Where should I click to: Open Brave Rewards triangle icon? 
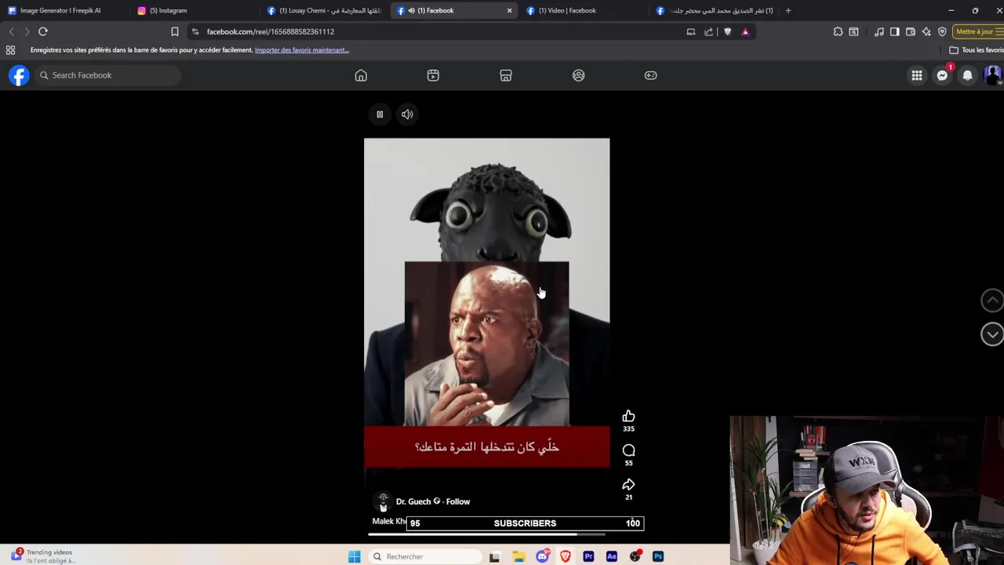coord(745,31)
